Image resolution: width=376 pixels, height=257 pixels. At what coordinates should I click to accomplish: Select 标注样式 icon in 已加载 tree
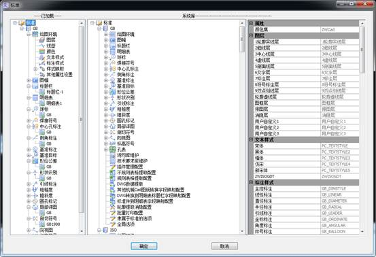point(42,63)
